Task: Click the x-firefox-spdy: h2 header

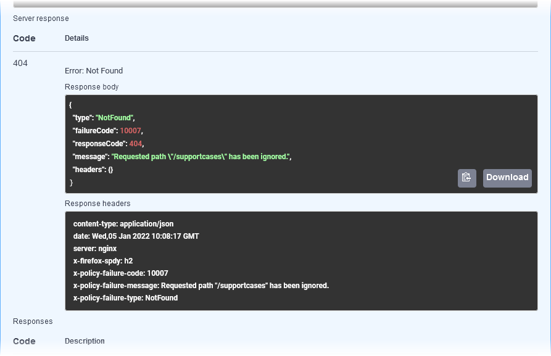Action: click(102, 261)
